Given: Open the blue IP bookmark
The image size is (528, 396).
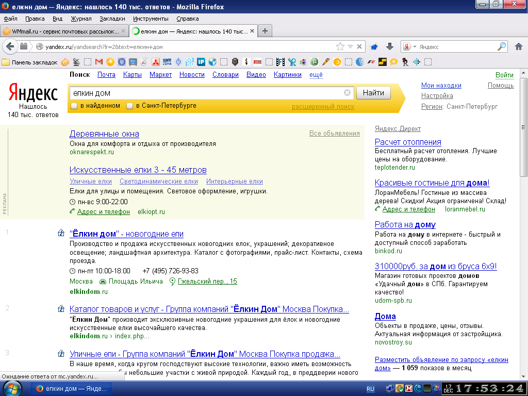Looking at the screenshot, I should click(201, 62).
